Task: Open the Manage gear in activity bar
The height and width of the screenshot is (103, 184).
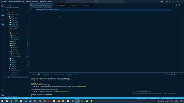Action: tap(2, 95)
